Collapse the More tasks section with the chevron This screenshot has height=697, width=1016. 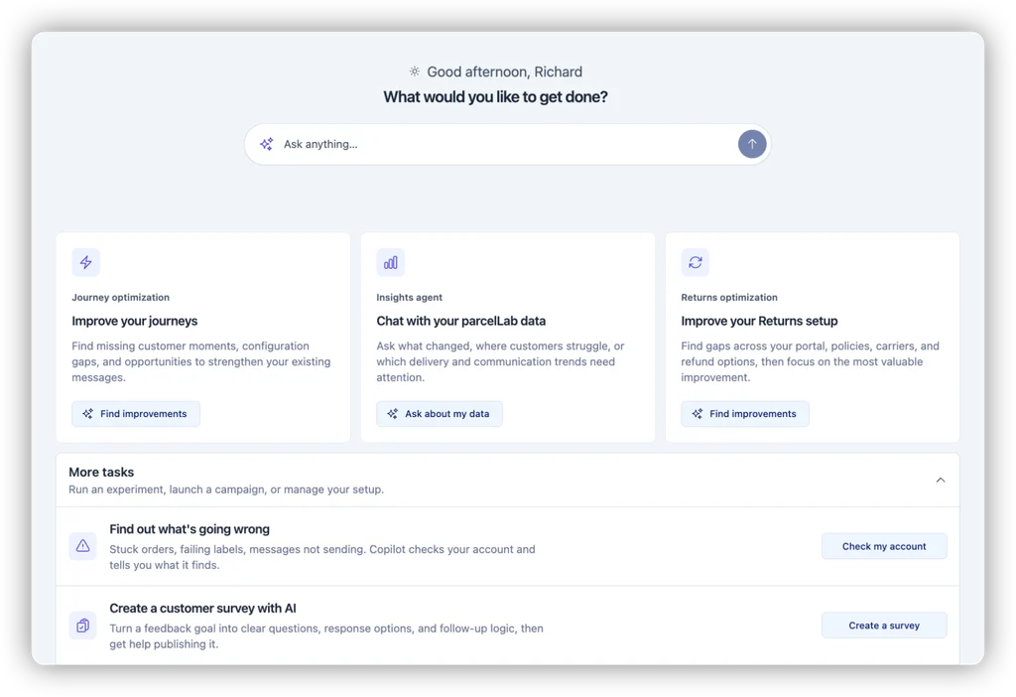(x=941, y=481)
